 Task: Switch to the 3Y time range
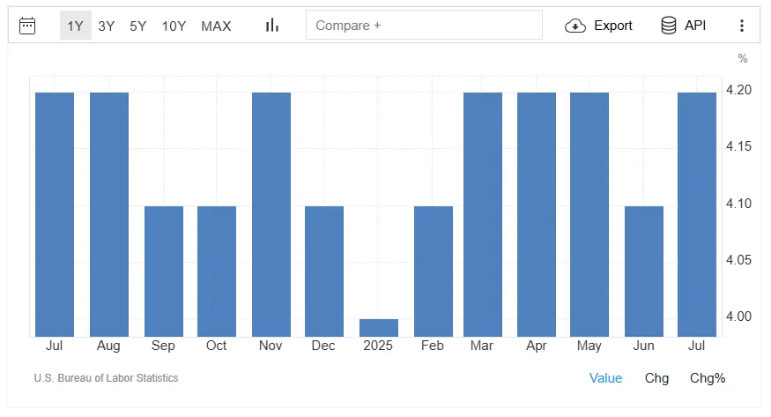pos(107,26)
